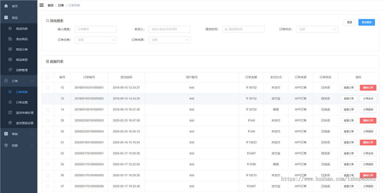Screen dimensions: 383x193
Task: Open 商品列表 menu item
Action: tap(19, 28)
